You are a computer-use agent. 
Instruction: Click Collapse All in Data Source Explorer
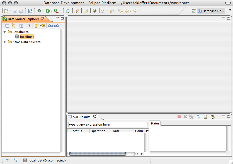[x=7, y=26]
